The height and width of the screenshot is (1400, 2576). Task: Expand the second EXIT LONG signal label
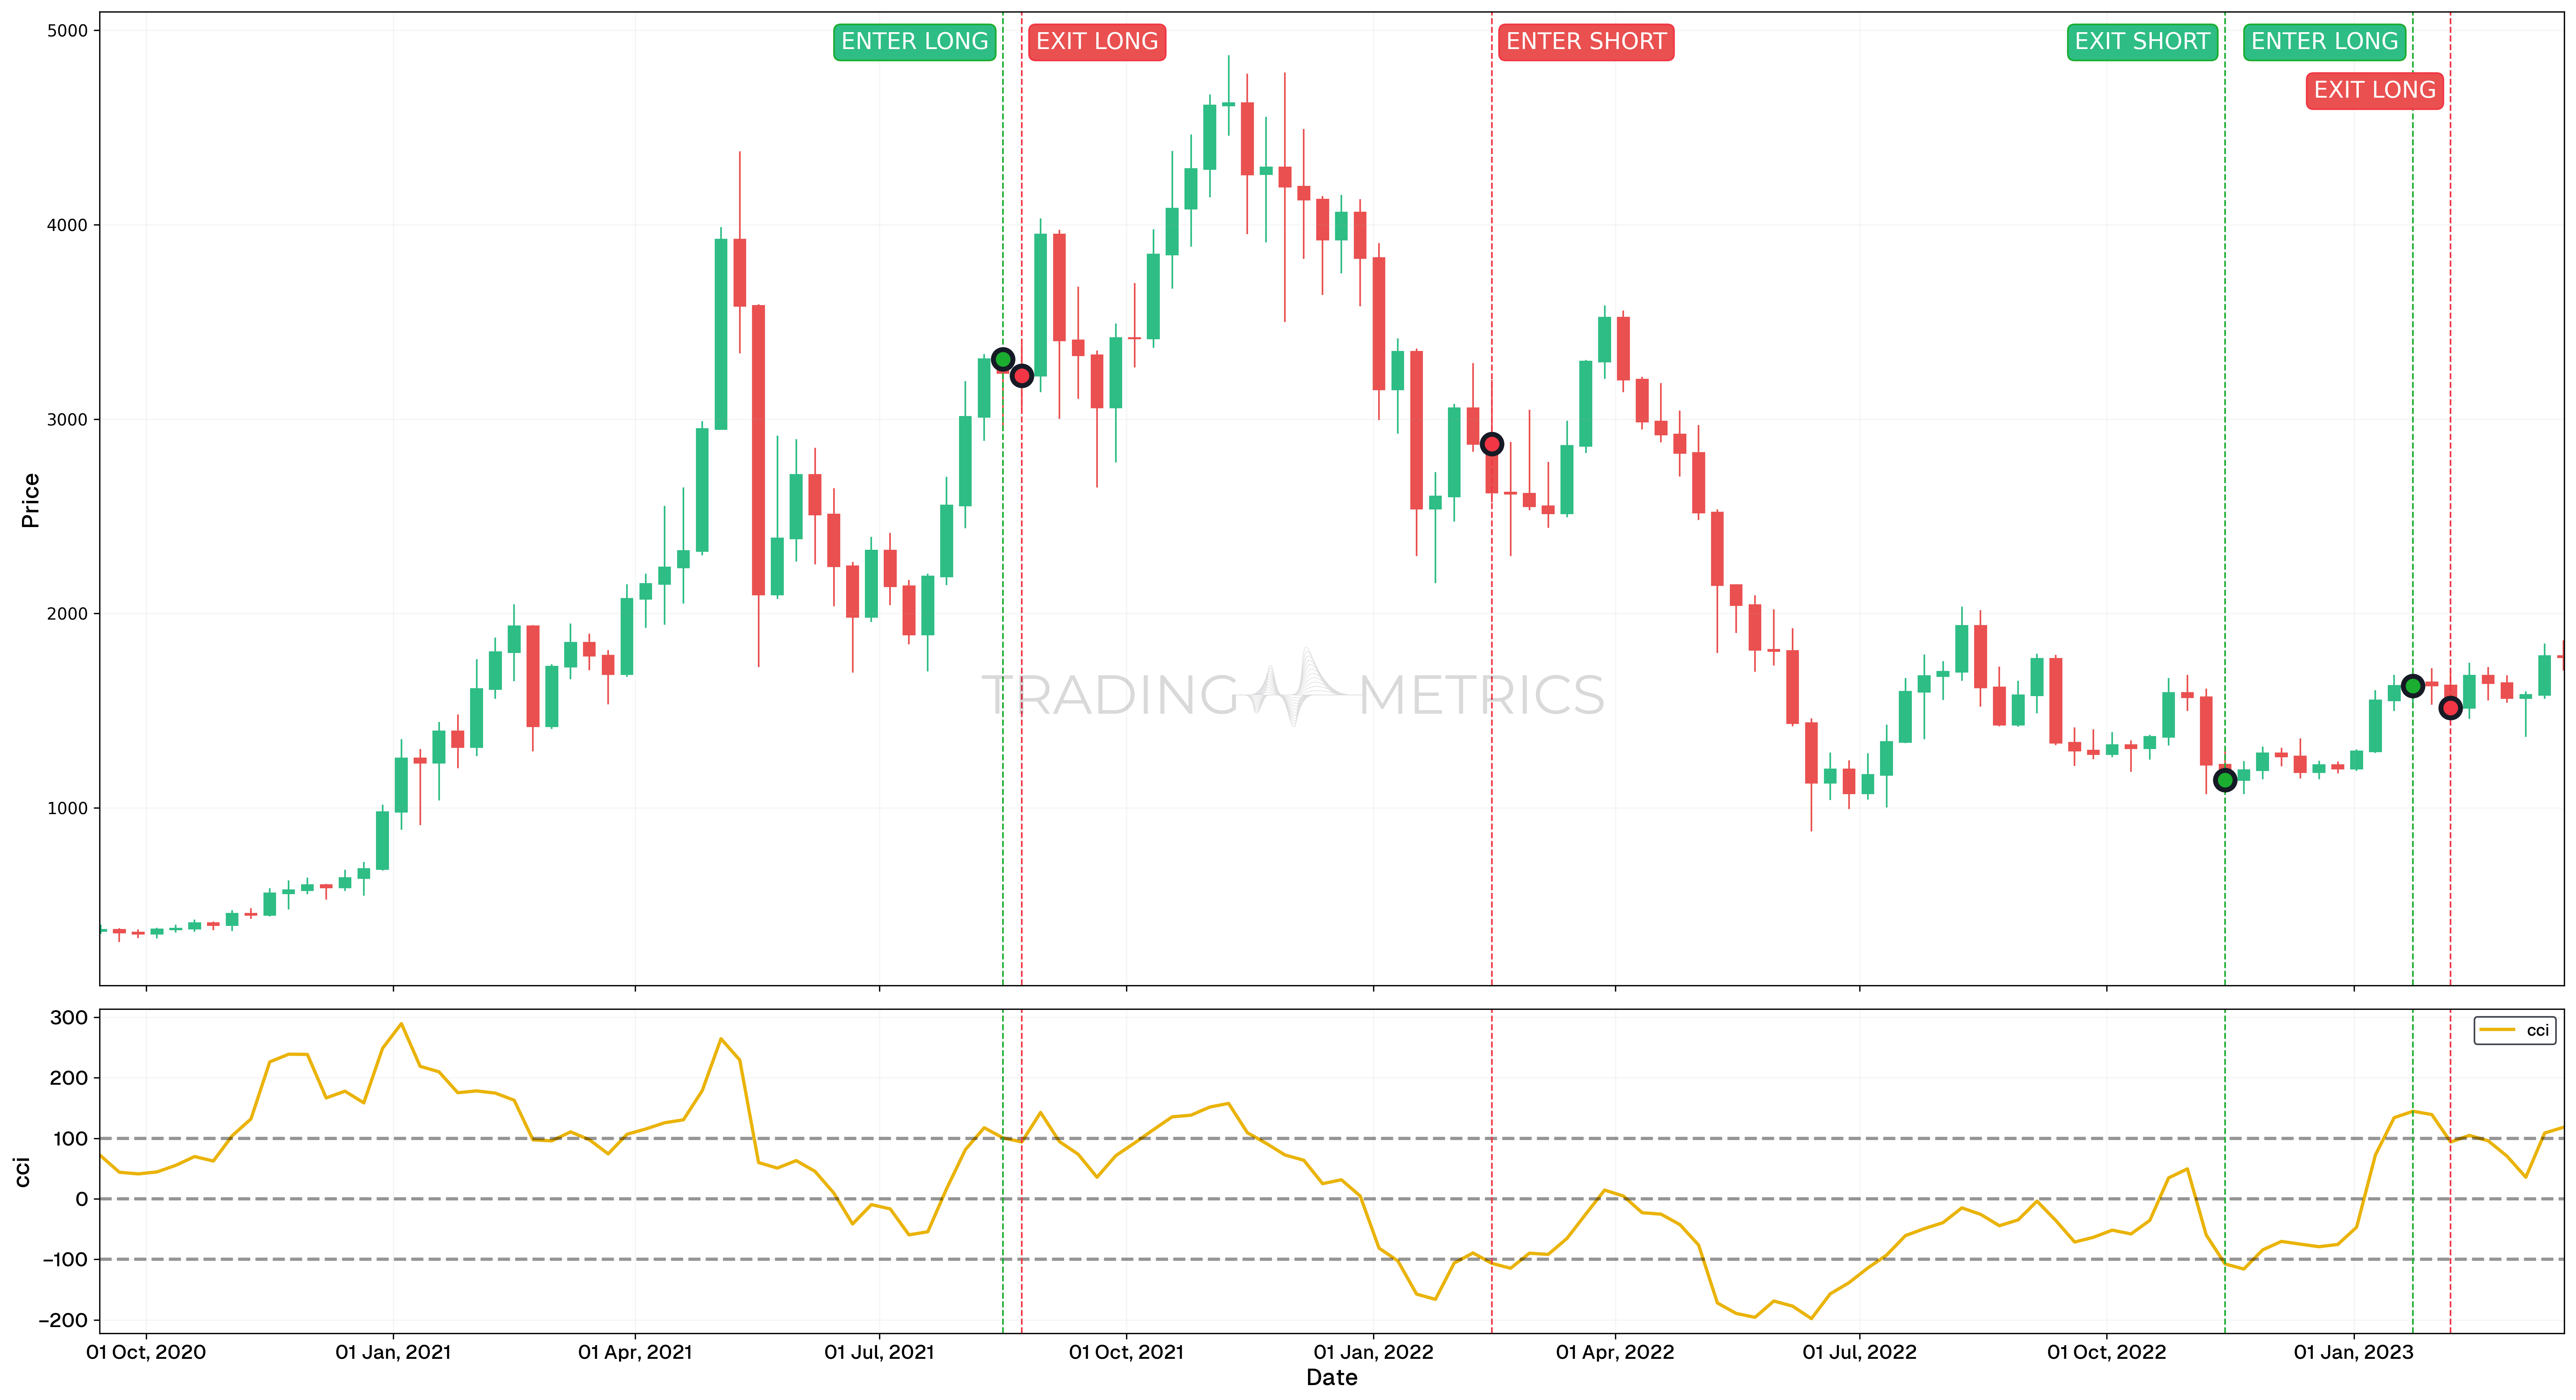click(2374, 90)
